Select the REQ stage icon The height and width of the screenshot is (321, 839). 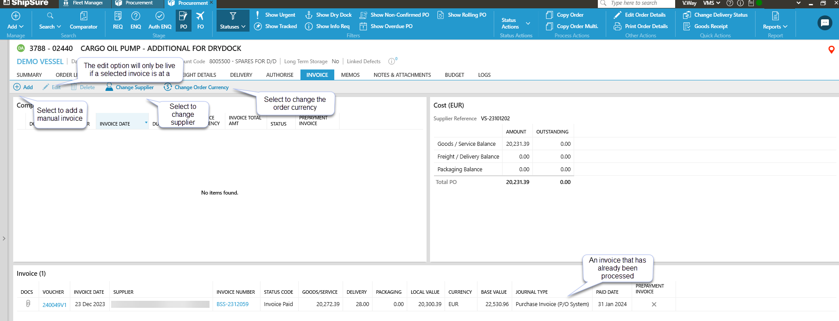pos(118,20)
